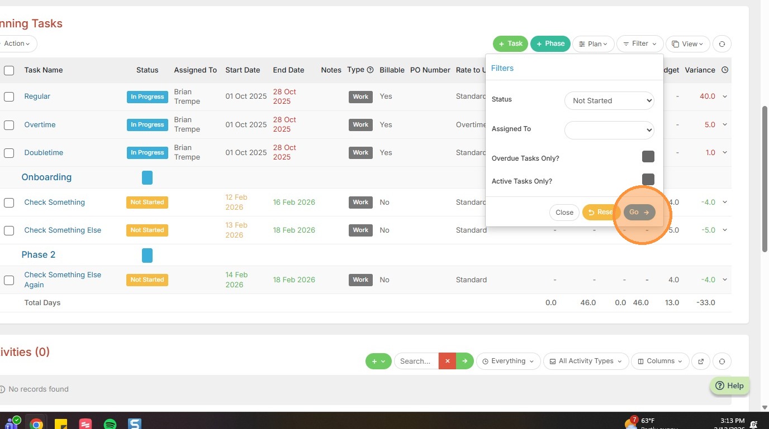Click the Task Name column header

click(44, 70)
